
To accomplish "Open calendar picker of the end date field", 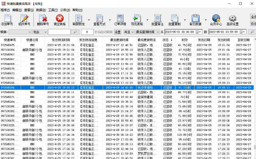I will point(242,32).
